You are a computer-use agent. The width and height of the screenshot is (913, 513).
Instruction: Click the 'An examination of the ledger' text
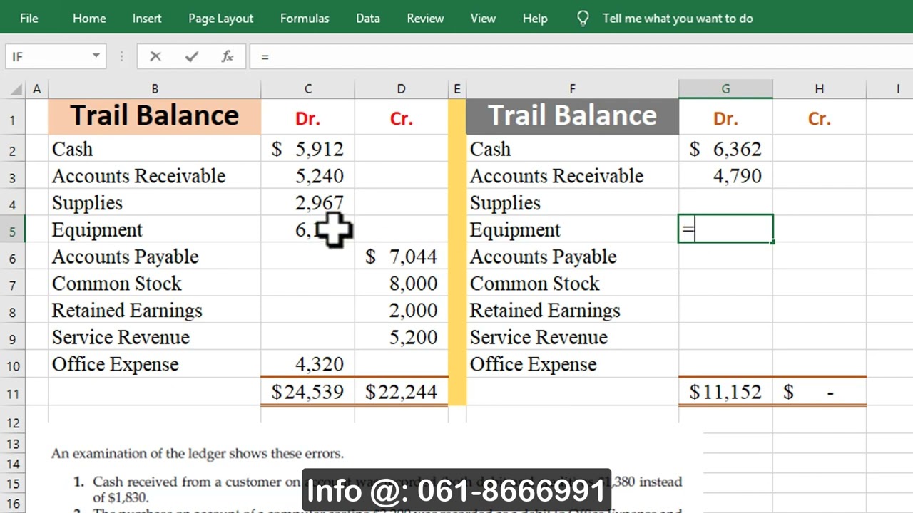(197, 453)
